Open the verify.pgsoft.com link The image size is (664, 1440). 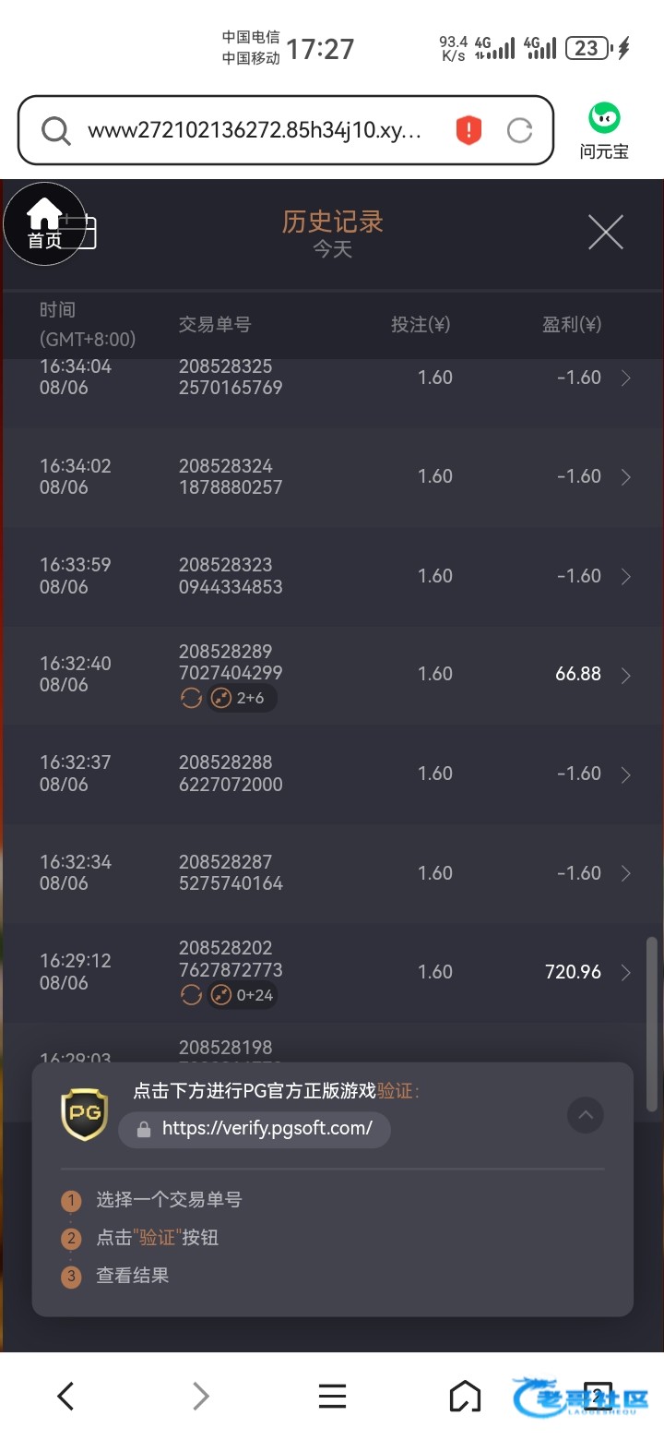pos(255,1129)
